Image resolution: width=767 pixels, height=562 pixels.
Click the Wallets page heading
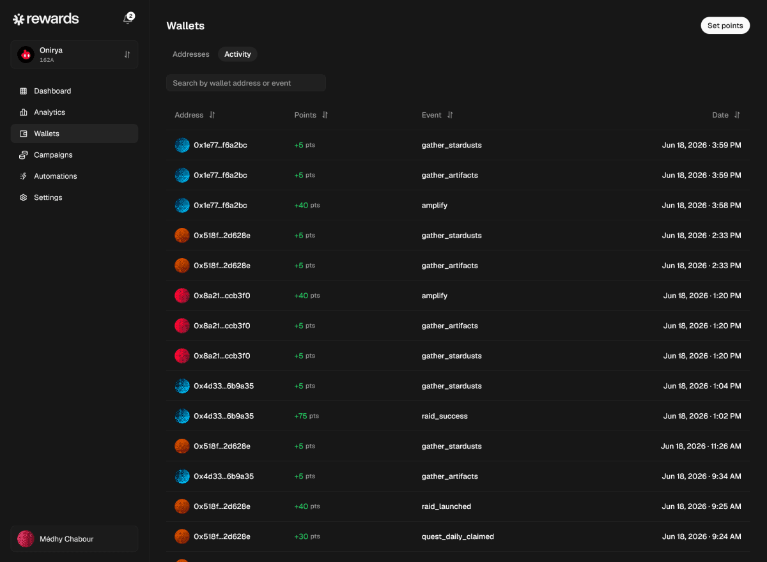point(185,26)
